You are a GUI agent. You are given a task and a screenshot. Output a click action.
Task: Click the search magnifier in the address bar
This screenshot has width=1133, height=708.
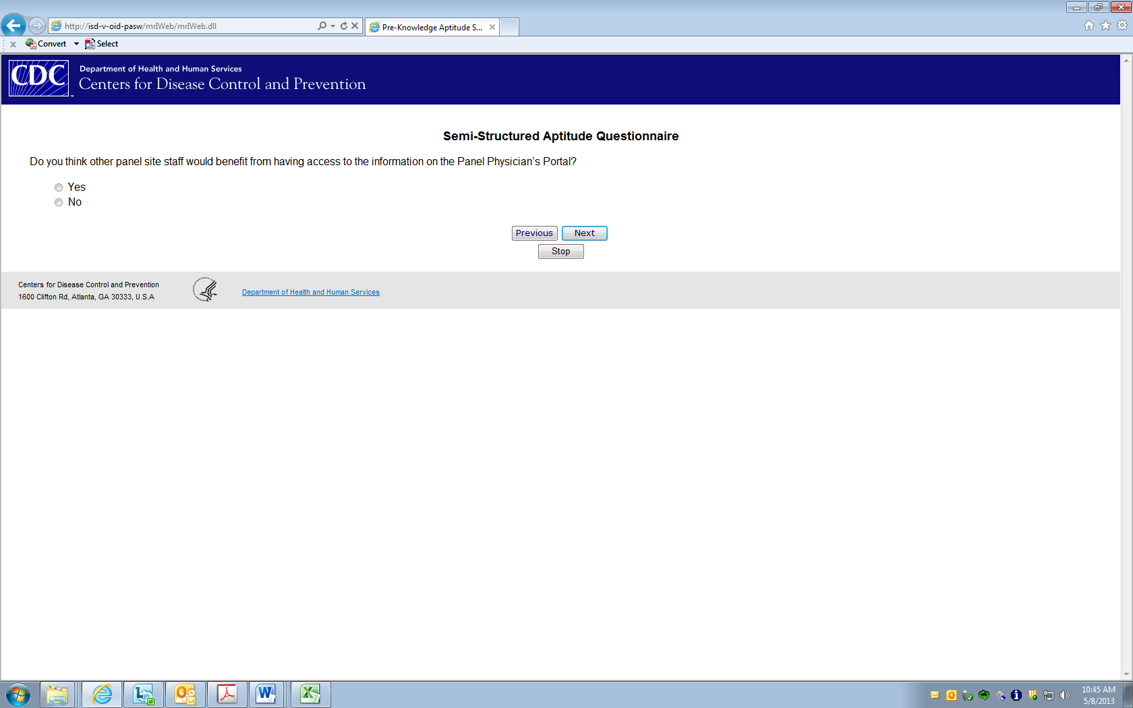click(322, 26)
